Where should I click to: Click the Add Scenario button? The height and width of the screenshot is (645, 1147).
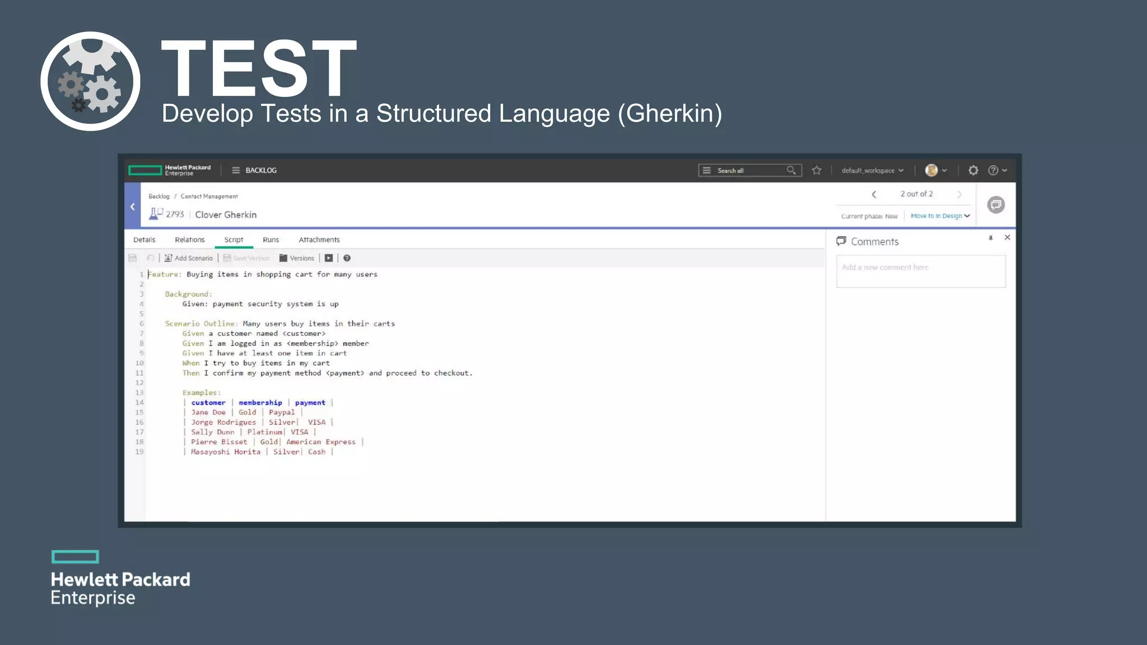[189, 258]
